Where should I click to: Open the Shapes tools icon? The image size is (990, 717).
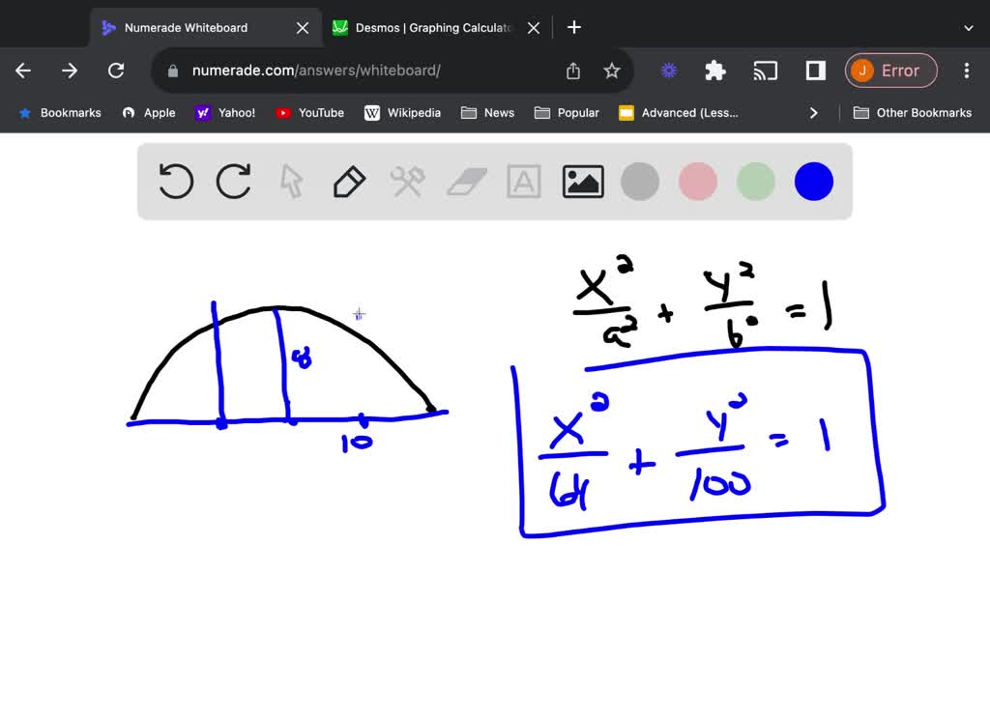[407, 181]
